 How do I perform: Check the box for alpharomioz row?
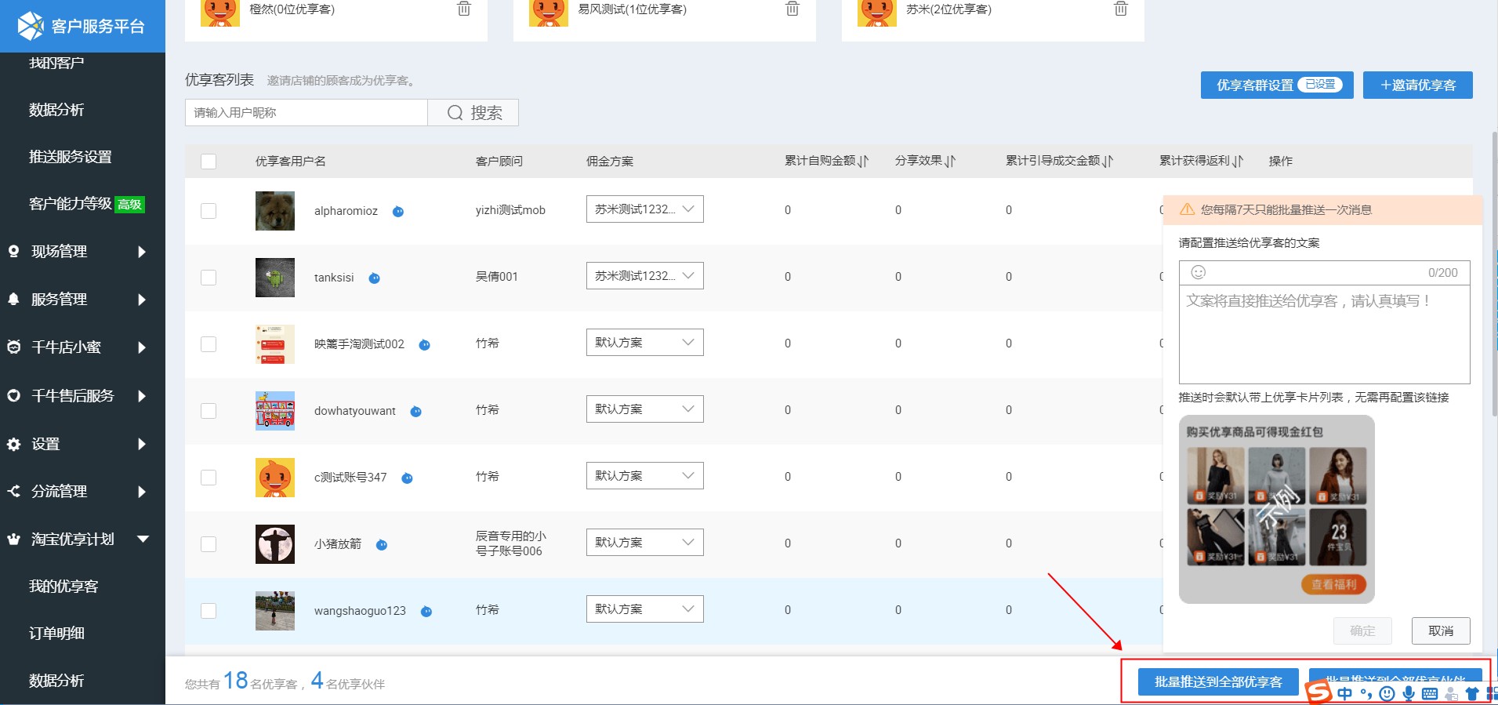209,211
